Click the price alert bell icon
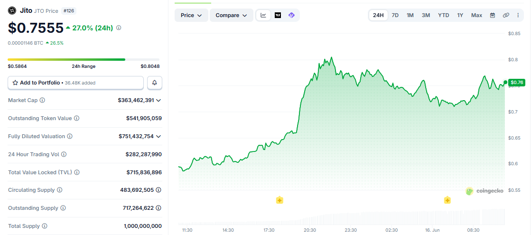531x235 pixels. (x=155, y=83)
